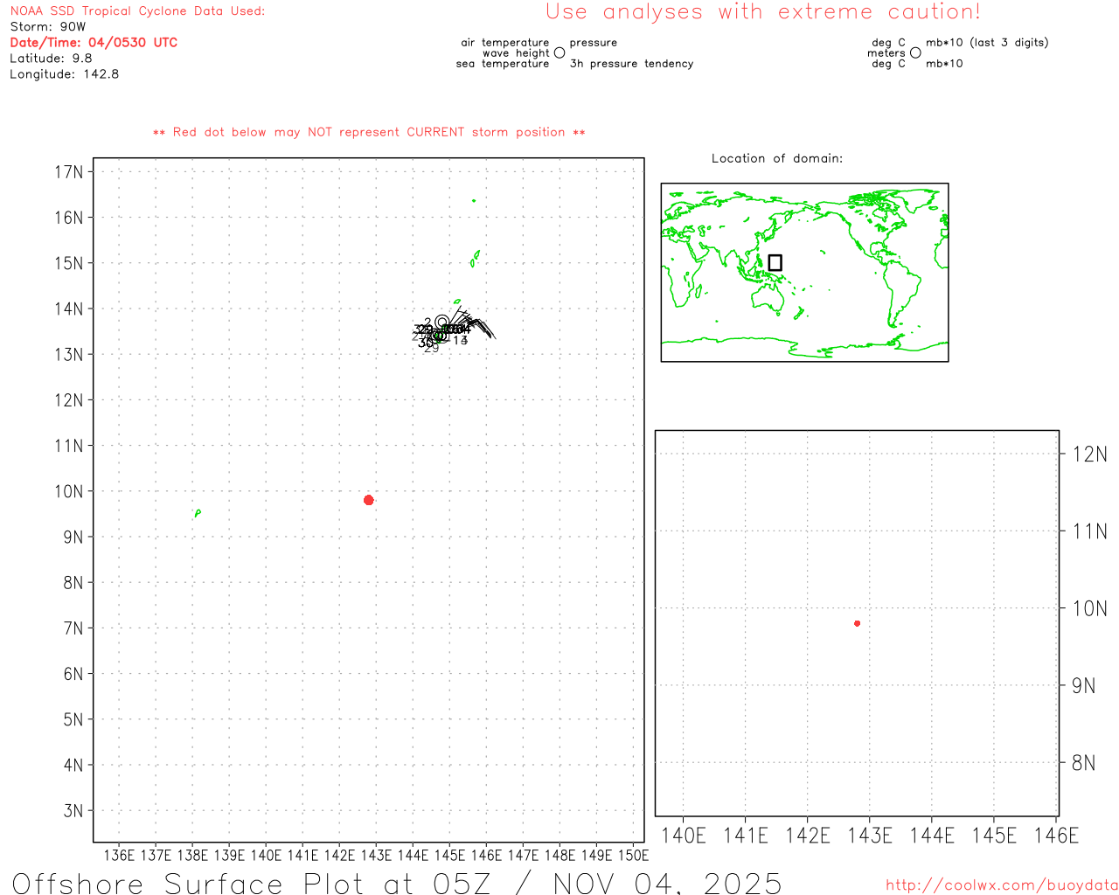Click the '3h pressure tendency' legend label

click(x=631, y=63)
